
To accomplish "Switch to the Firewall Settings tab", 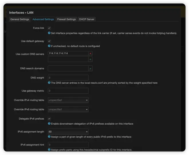I will (x=66, y=19).
